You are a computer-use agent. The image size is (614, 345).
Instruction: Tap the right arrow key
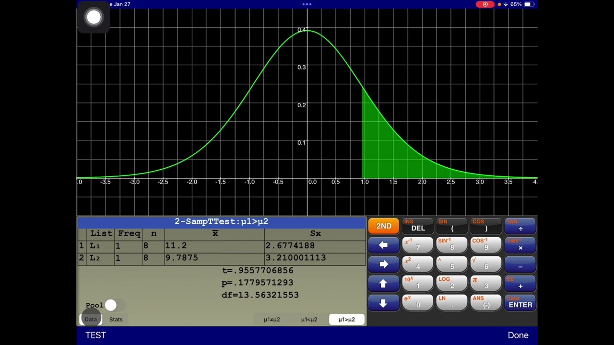pos(383,264)
